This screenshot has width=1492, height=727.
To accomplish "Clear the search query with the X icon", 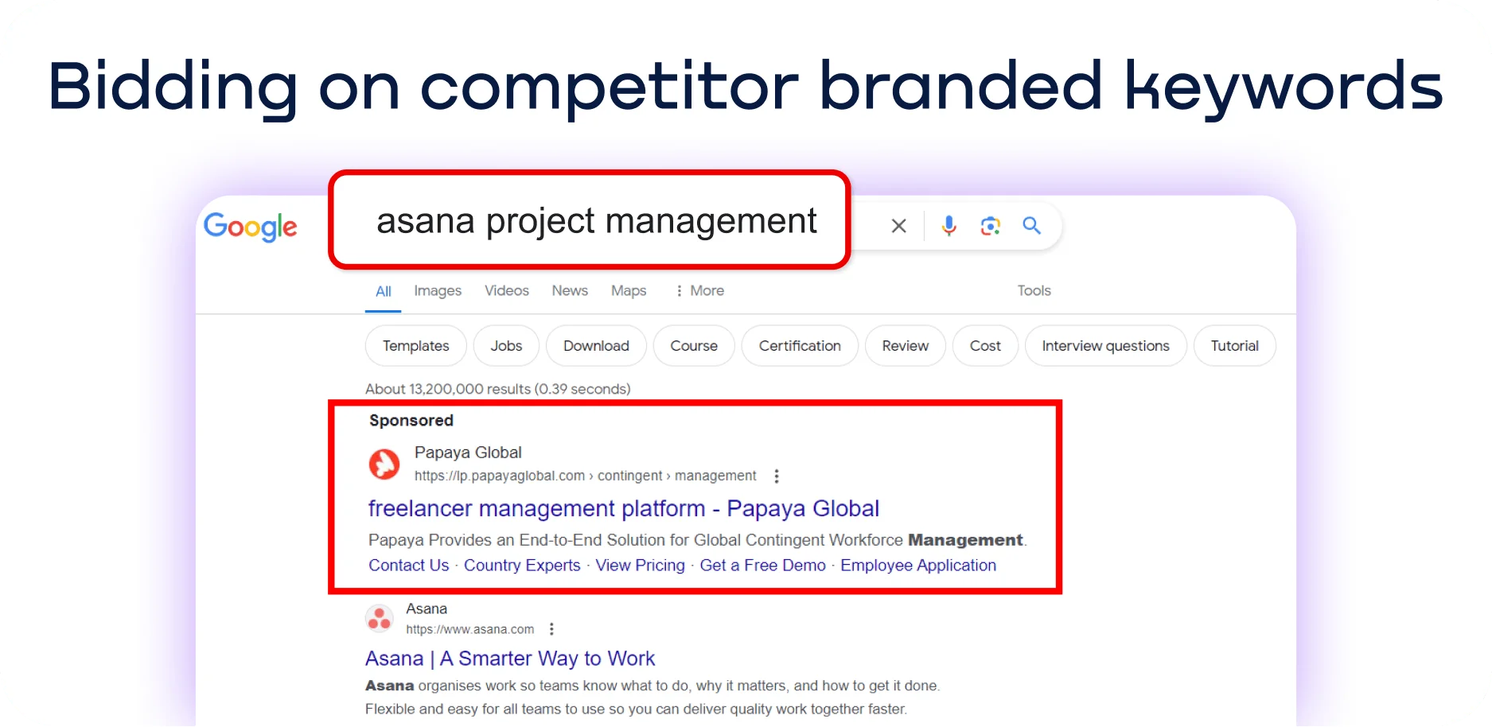I will pos(898,226).
